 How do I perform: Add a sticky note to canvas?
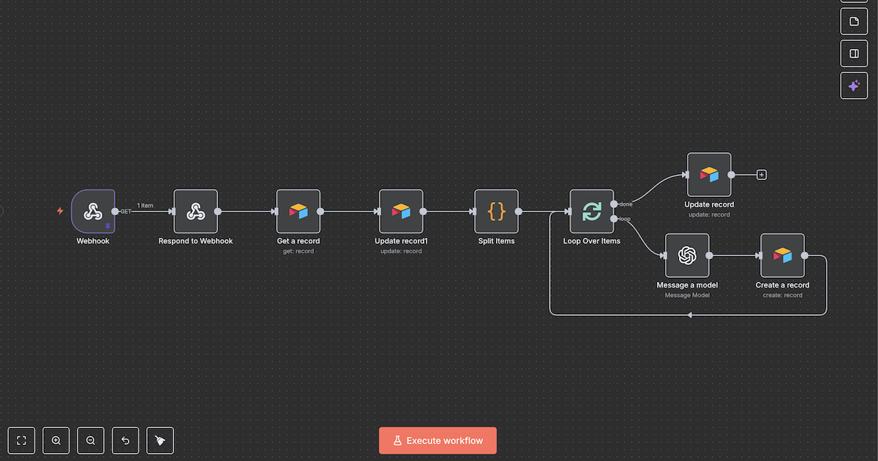click(x=854, y=21)
